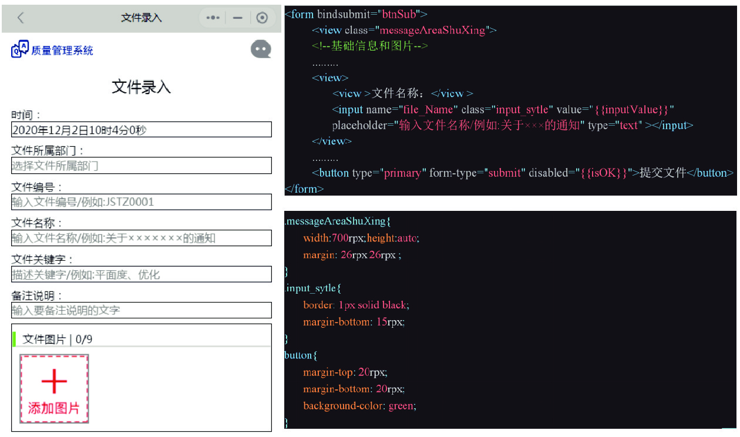Viewport: 740px width, 437px height.
Task: Click the red plus add-image icon
Action: (x=54, y=382)
